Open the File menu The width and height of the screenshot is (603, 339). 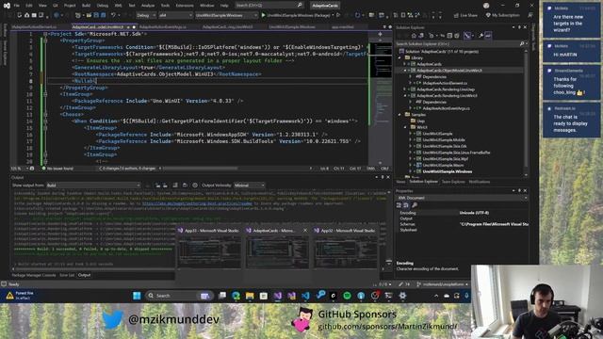click(x=17, y=6)
